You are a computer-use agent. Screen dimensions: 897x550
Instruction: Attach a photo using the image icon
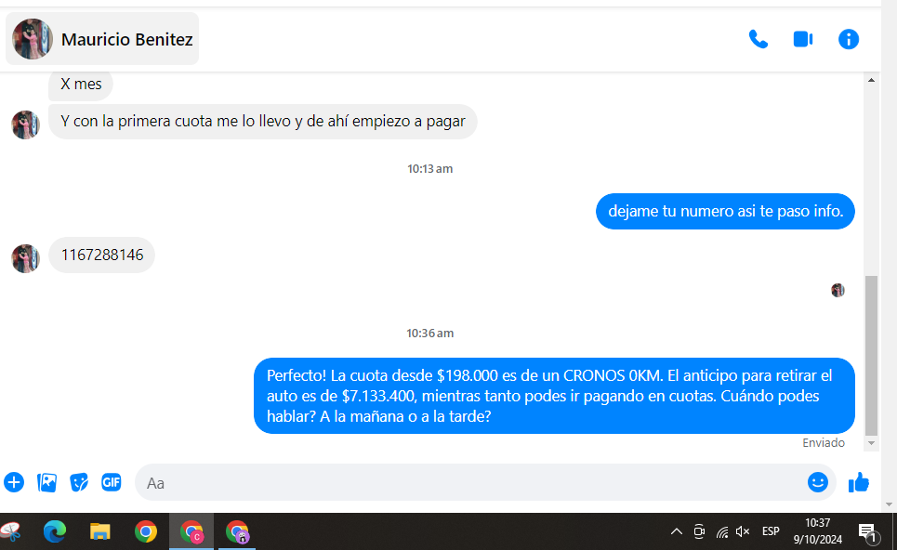point(46,482)
